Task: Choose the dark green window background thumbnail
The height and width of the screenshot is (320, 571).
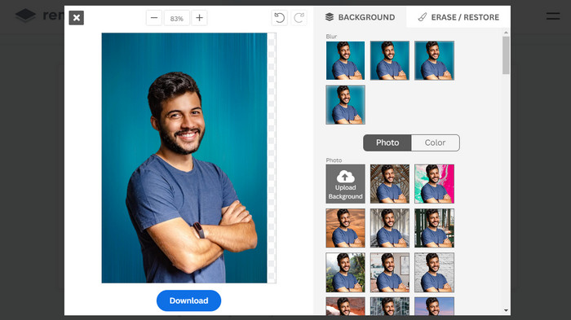Action: pyautogui.click(x=434, y=228)
